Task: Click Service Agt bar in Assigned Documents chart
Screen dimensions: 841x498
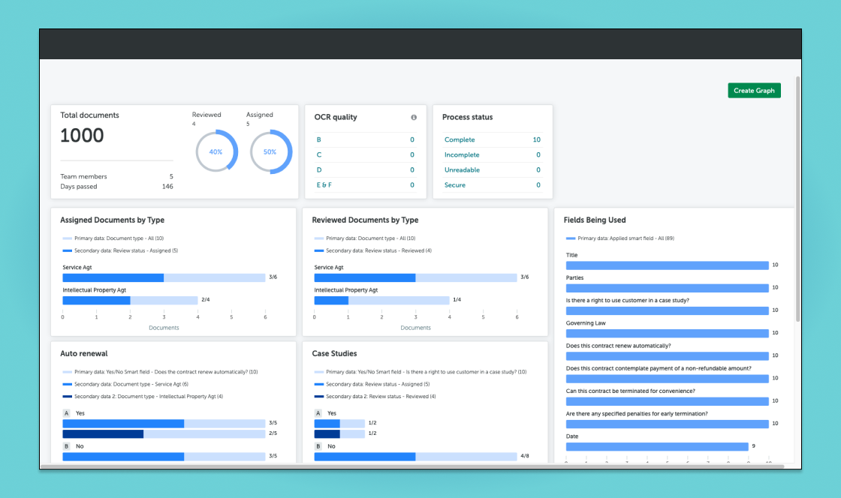Action: 113,277
